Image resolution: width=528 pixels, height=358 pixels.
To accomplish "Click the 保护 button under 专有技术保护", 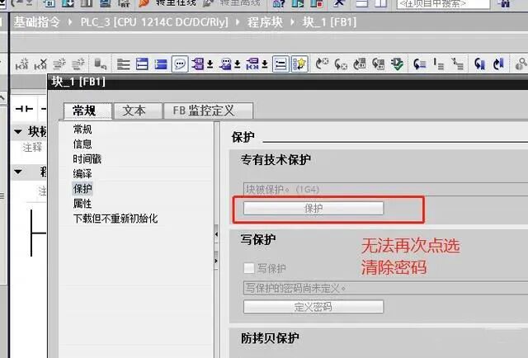I will pyautogui.click(x=313, y=209).
